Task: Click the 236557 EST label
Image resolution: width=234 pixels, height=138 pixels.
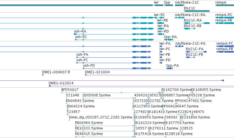Action: (x=140, y=128)
